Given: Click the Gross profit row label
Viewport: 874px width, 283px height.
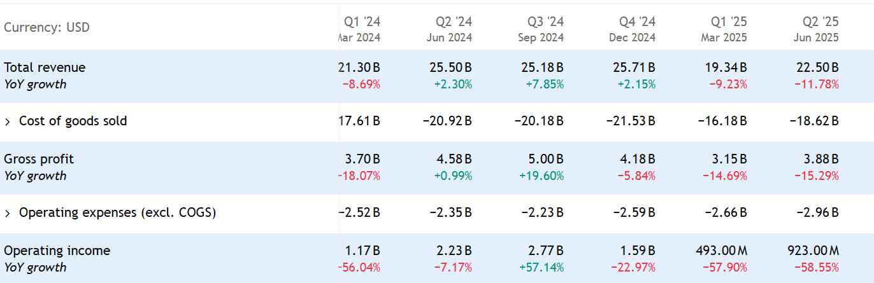Looking at the screenshot, I should point(39,159).
